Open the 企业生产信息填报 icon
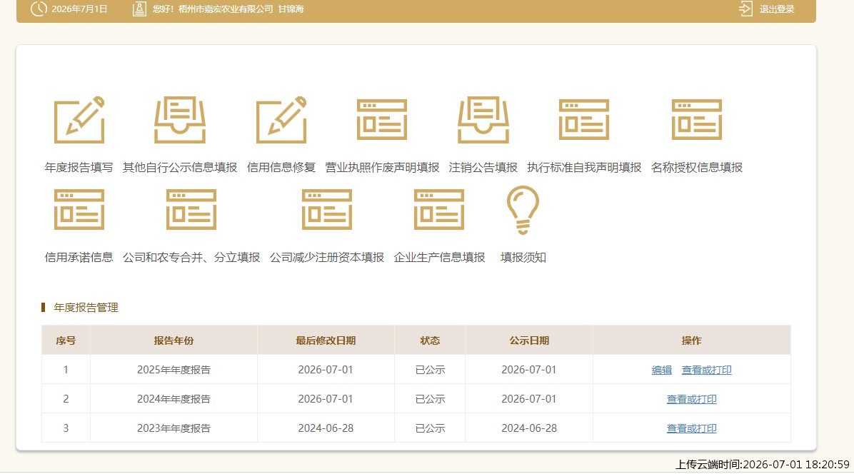Screen dimensions: 854x474 [x=439, y=210]
